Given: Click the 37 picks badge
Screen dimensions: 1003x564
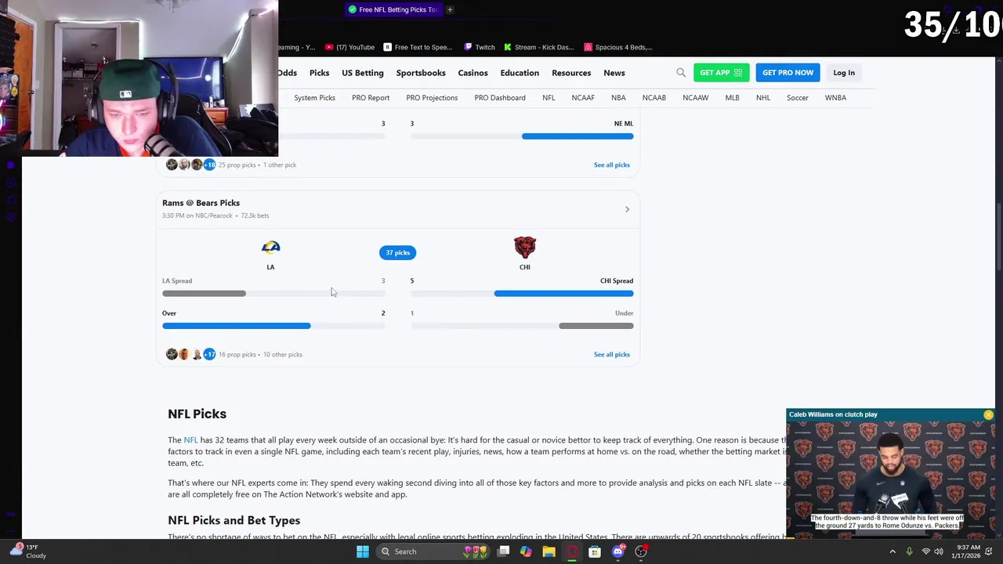Looking at the screenshot, I should [x=397, y=252].
